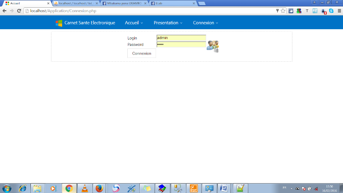Click Chrome user profile button
This screenshot has height=193, width=343.
click(314, 2)
